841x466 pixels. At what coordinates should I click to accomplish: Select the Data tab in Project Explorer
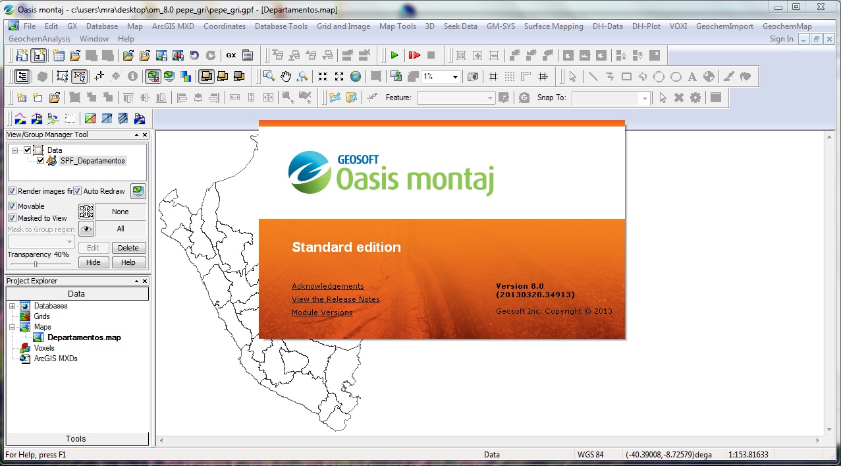[76, 293]
